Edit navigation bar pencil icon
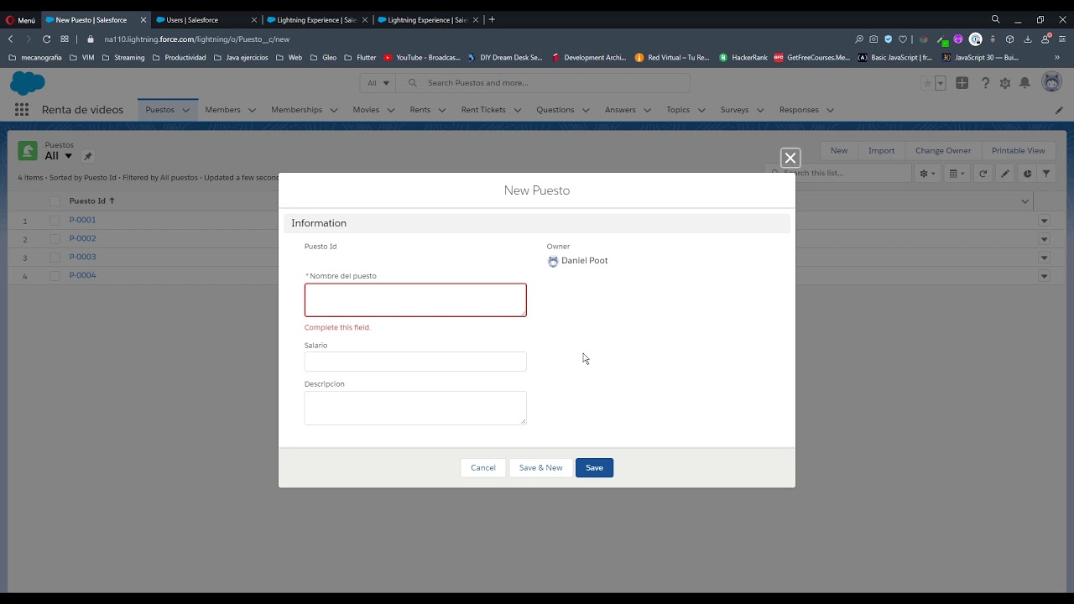This screenshot has height=604, width=1074. click(x=1059, y=110)
